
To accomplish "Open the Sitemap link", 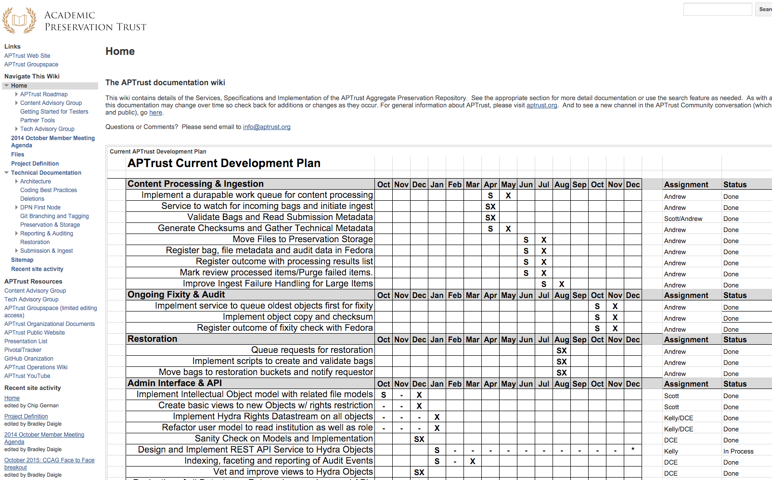I will point(22,260).
